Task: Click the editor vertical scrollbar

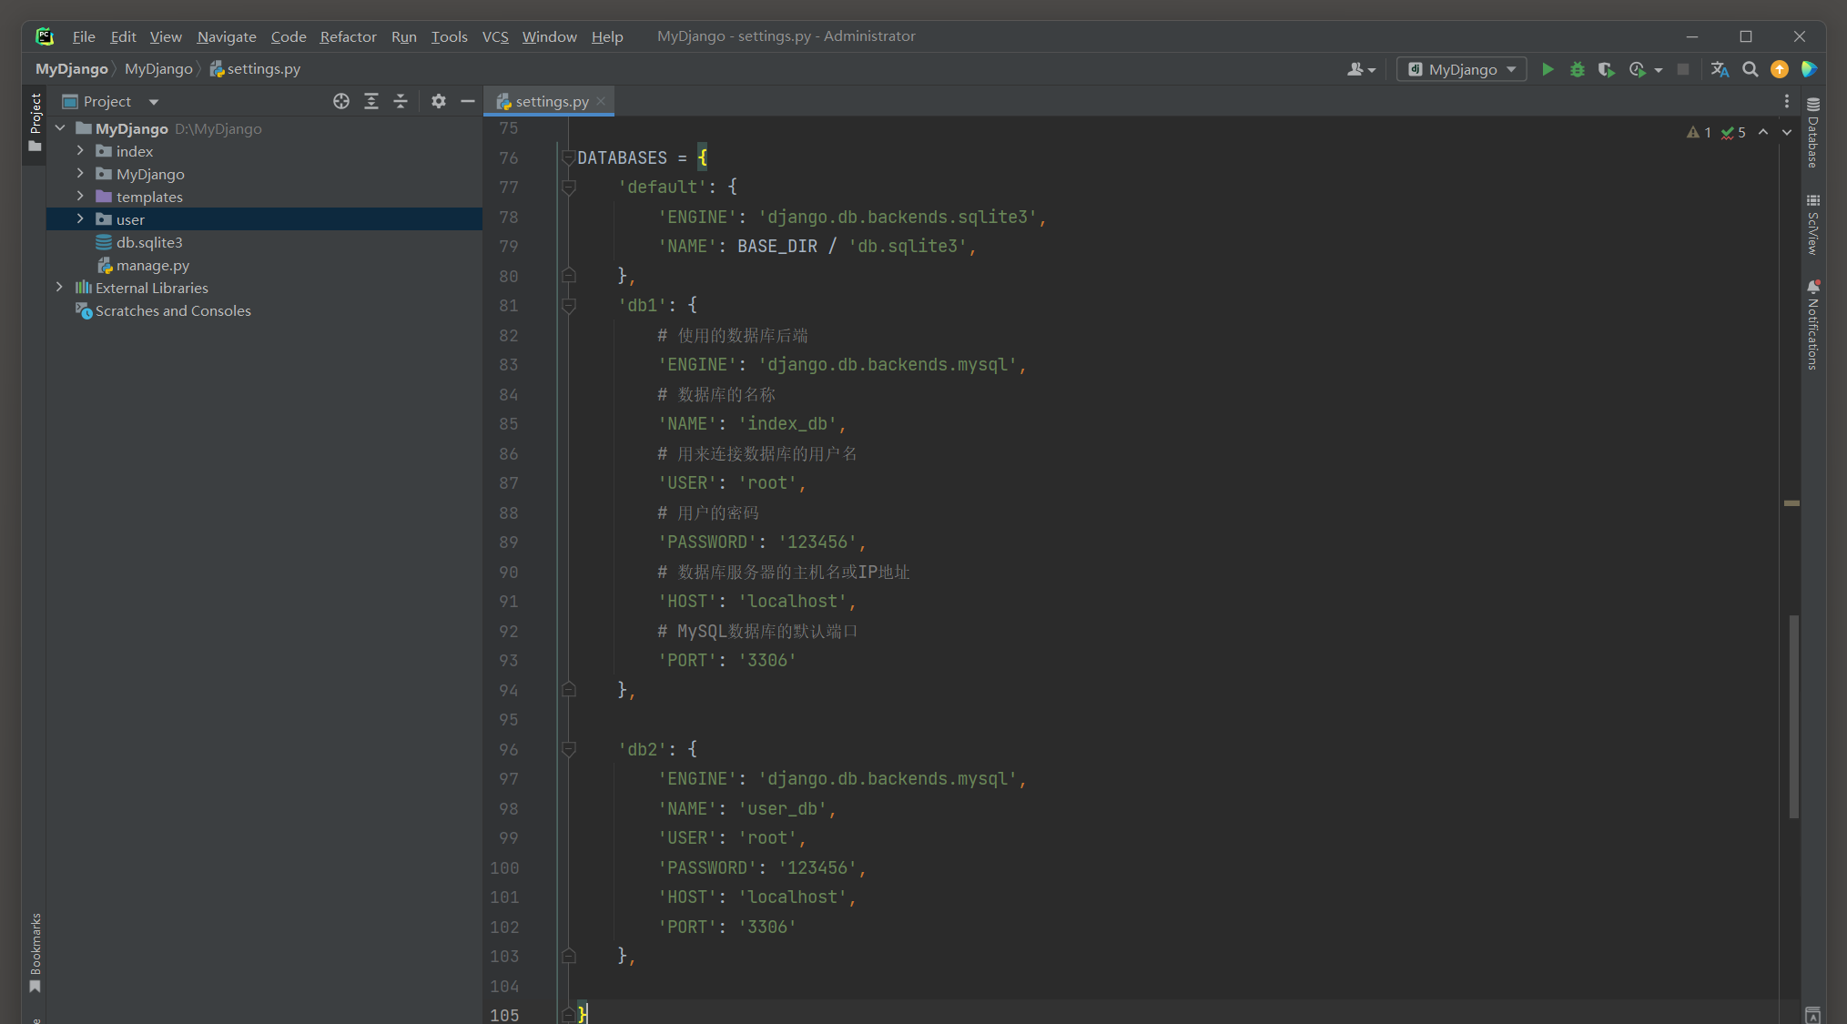Action: (x=1793, y=716)
